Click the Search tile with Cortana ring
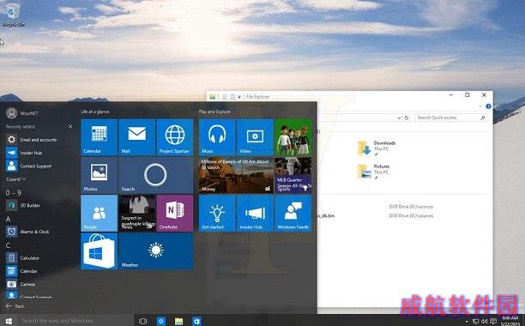 click(x=156, y=175)
